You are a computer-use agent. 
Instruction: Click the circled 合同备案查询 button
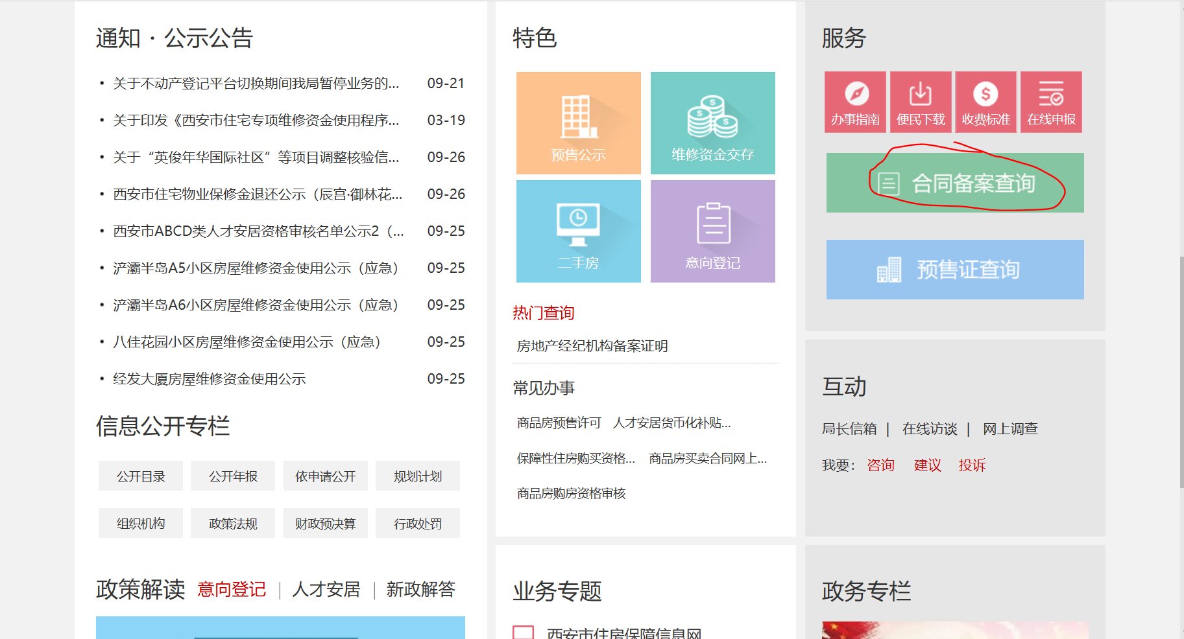coord(954,183)
